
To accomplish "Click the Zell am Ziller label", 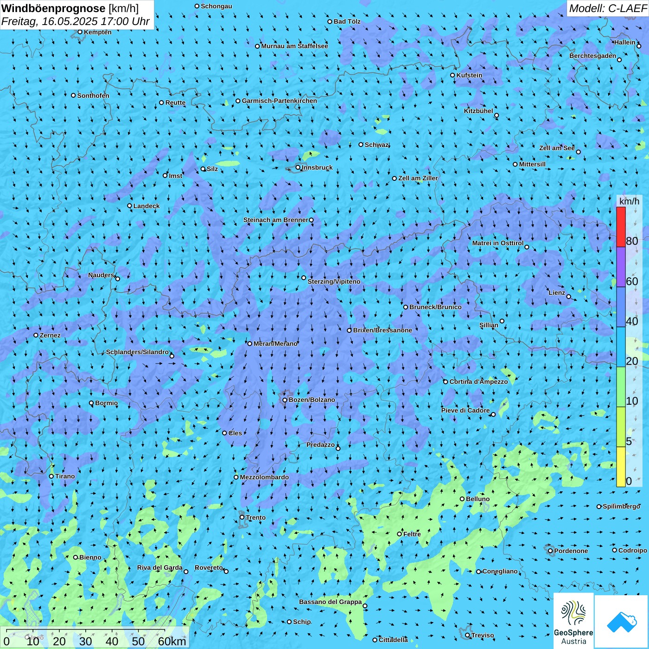I will click(418, 178).
